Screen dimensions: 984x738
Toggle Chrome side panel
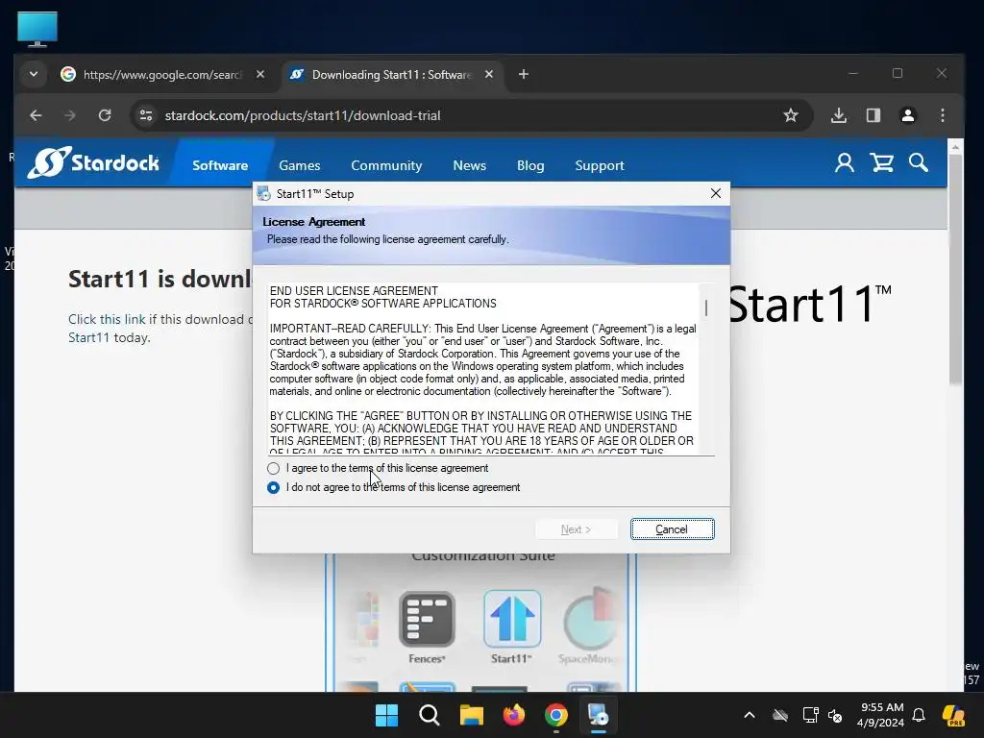(873, 115)
